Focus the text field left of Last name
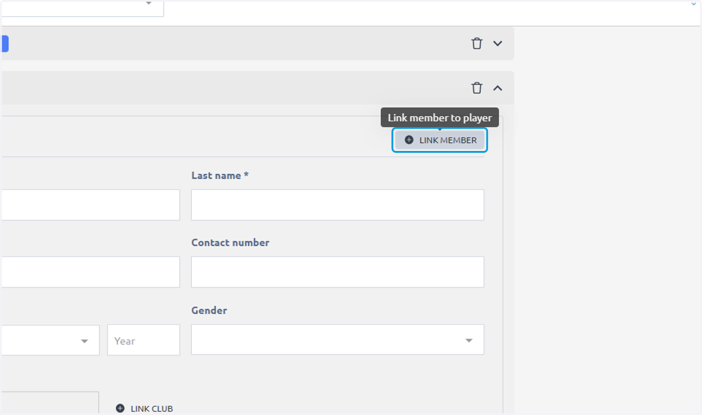The image size is (702, 415). [x=90, y=205]
